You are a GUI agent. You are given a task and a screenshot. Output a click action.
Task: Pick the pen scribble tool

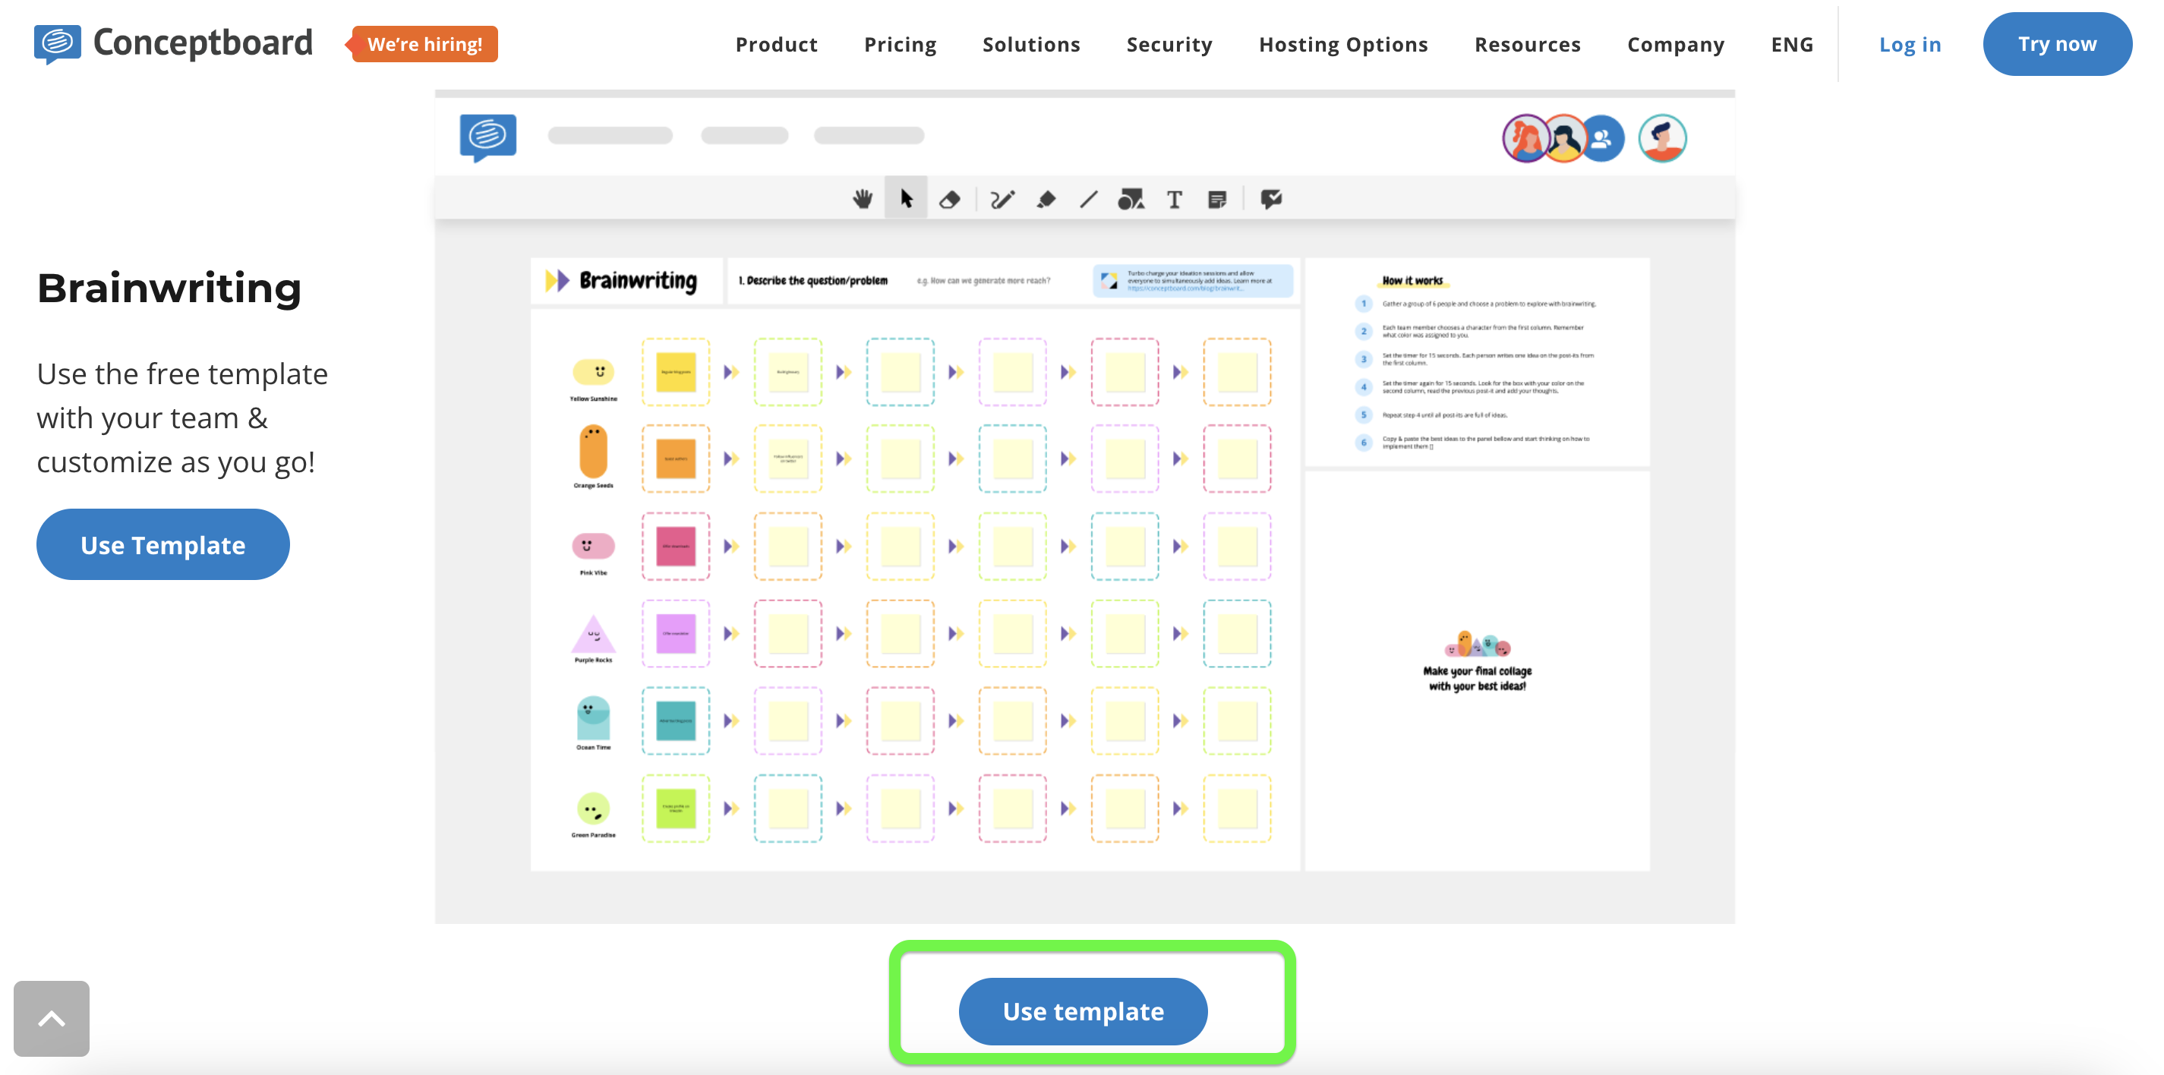click(1002, 199)
